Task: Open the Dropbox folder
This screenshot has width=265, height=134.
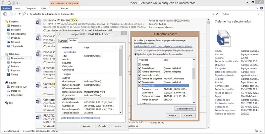Action: 15,38
